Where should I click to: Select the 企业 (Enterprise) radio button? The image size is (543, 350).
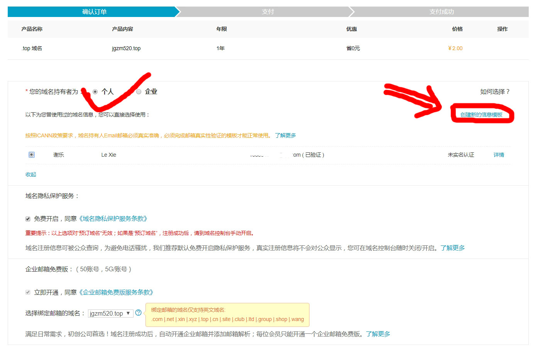[139, 91]
